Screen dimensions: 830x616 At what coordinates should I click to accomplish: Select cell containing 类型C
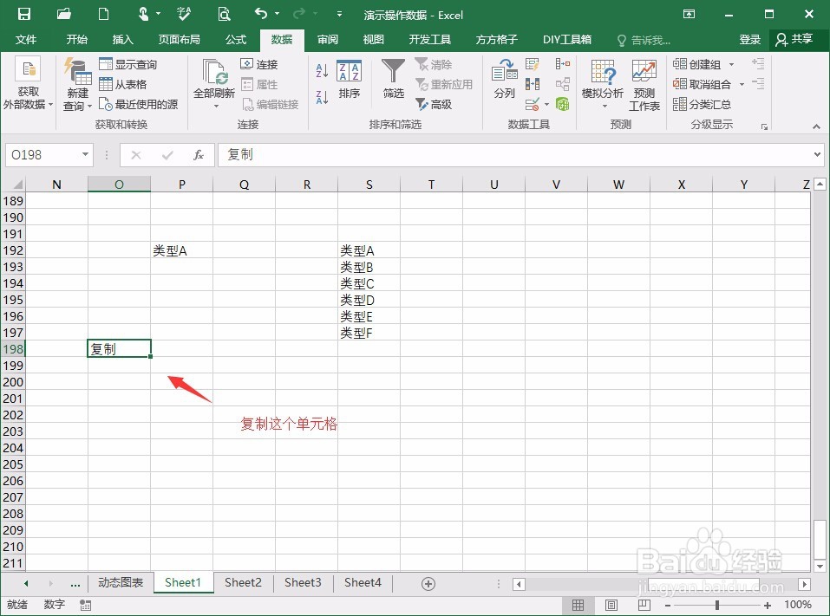click(x=369, y=283)
